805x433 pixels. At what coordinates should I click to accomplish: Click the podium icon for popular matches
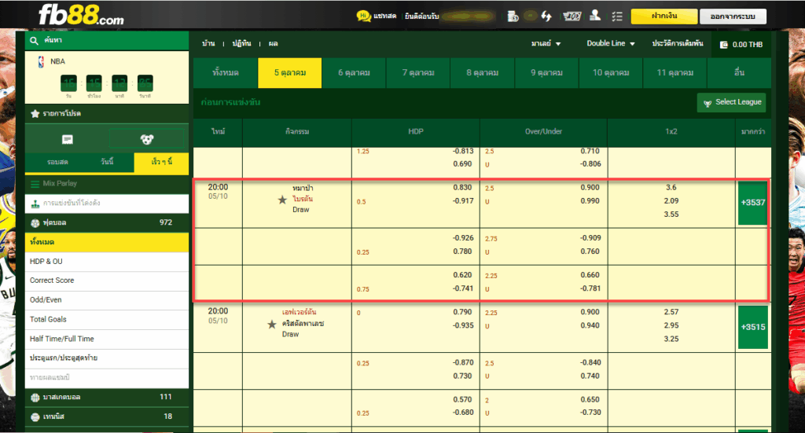tap(35, 204)
